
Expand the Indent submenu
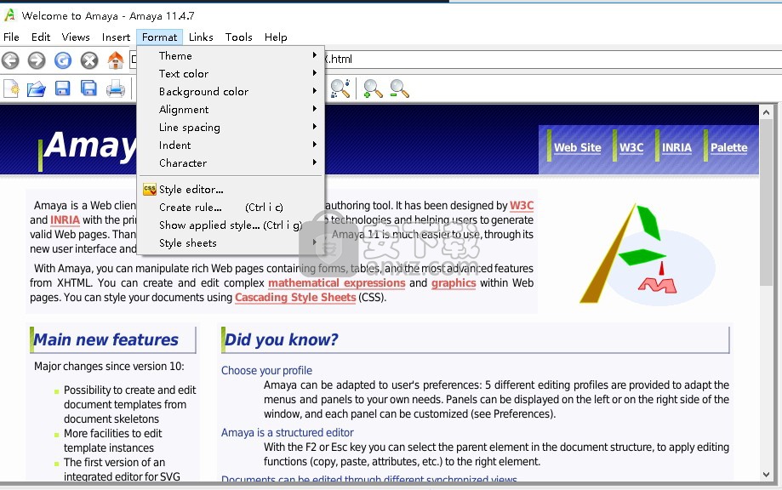coord(231,145)
